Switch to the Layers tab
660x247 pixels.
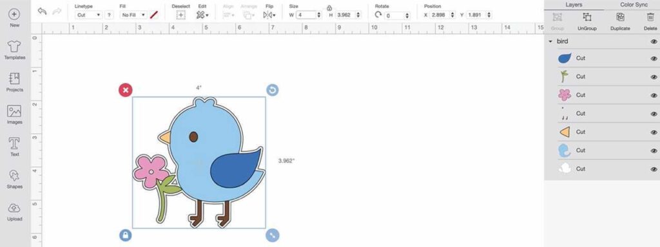574,5
